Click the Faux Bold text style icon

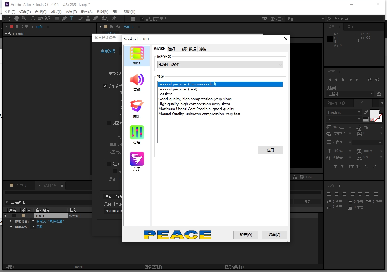click(335, 167)
